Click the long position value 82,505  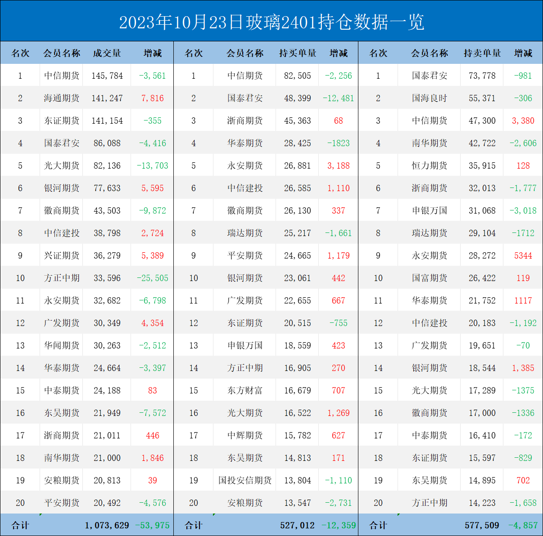[298, 76]
